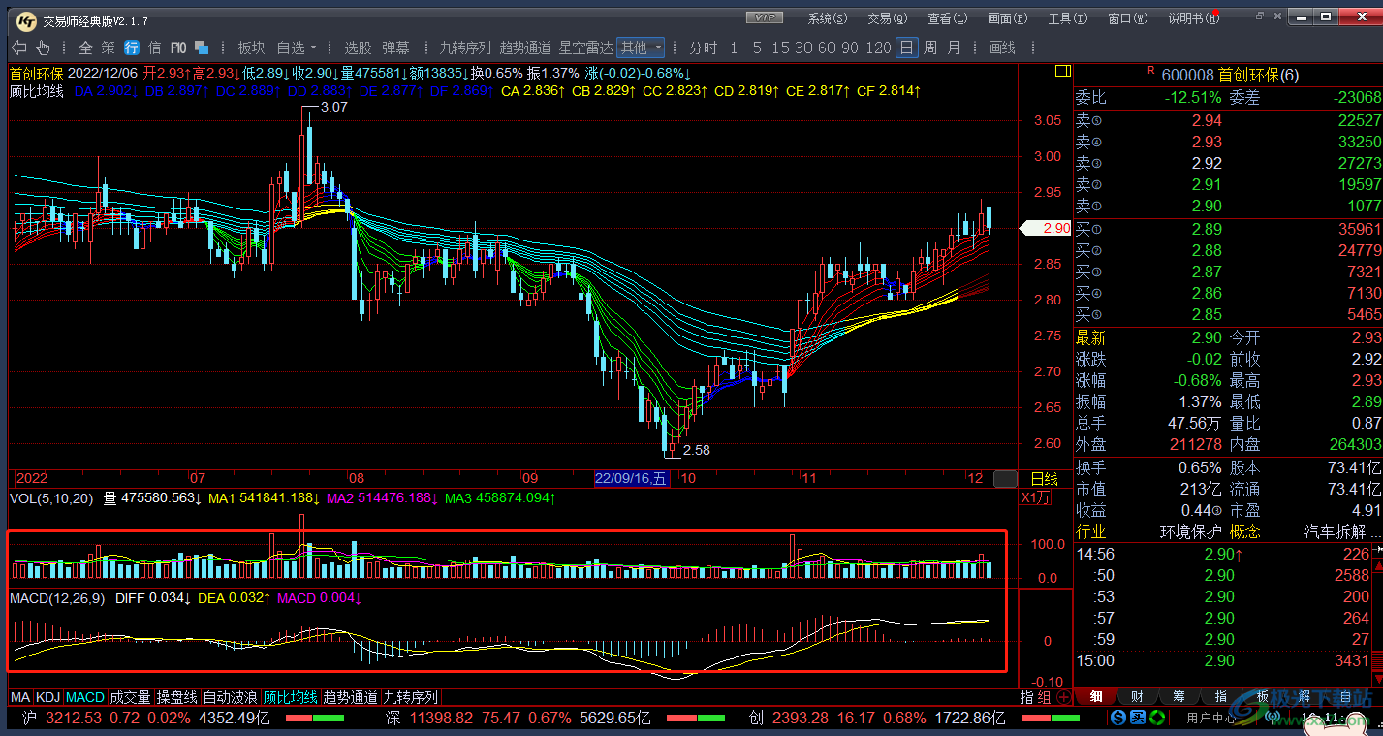Screen dimensions: 1383x736
Task: Open the 全 full-view toolbar icon
Action: tap(85, 48)
